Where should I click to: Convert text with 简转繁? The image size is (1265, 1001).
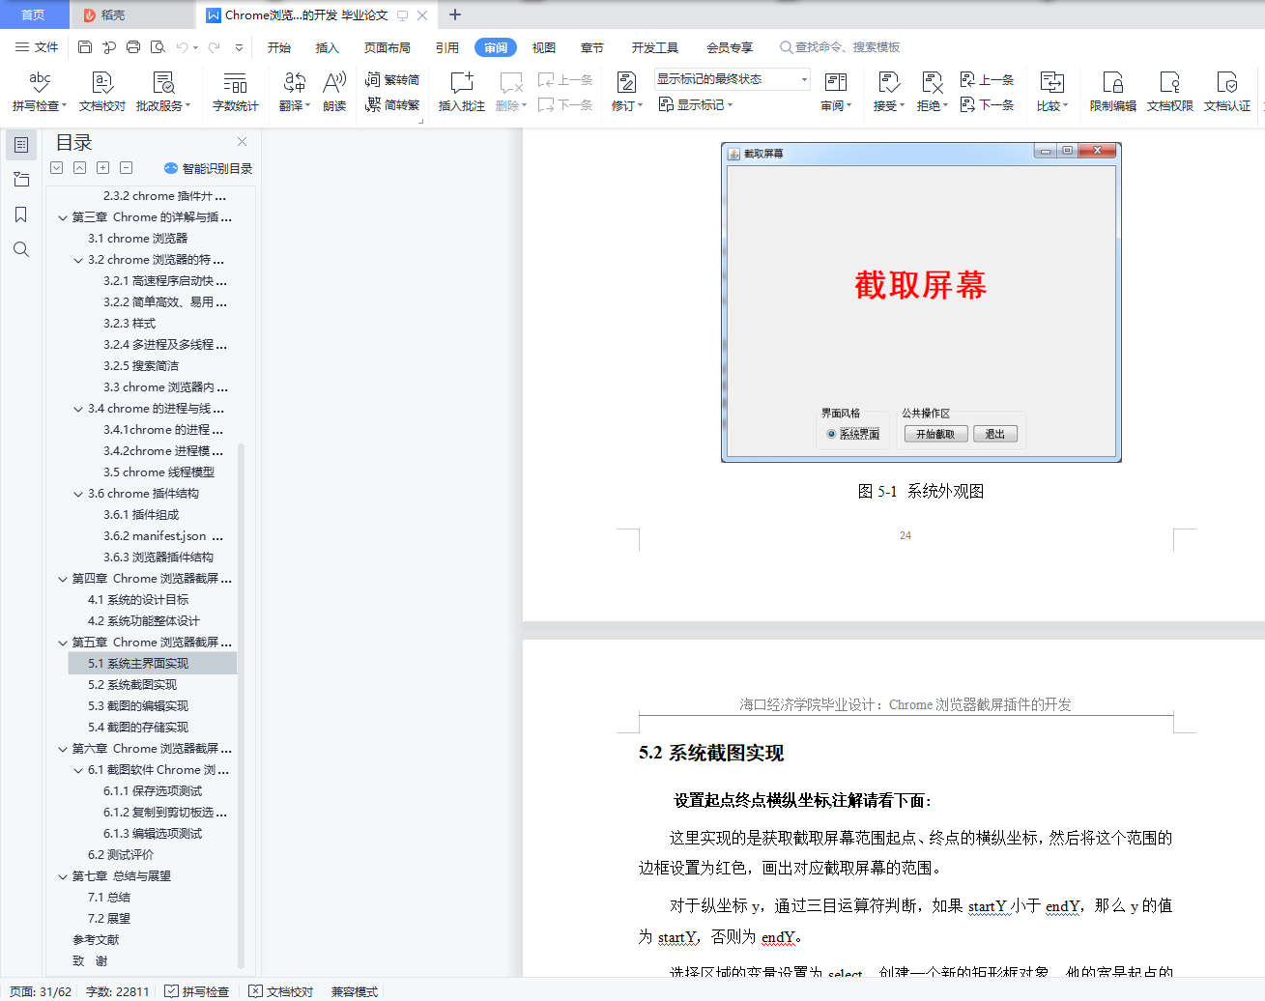(392, 104)
